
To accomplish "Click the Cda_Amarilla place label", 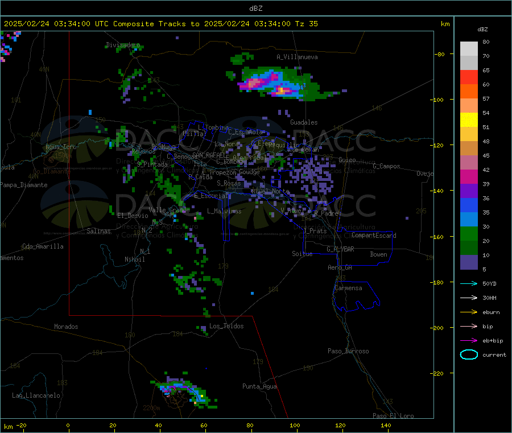I will [43, 246].
